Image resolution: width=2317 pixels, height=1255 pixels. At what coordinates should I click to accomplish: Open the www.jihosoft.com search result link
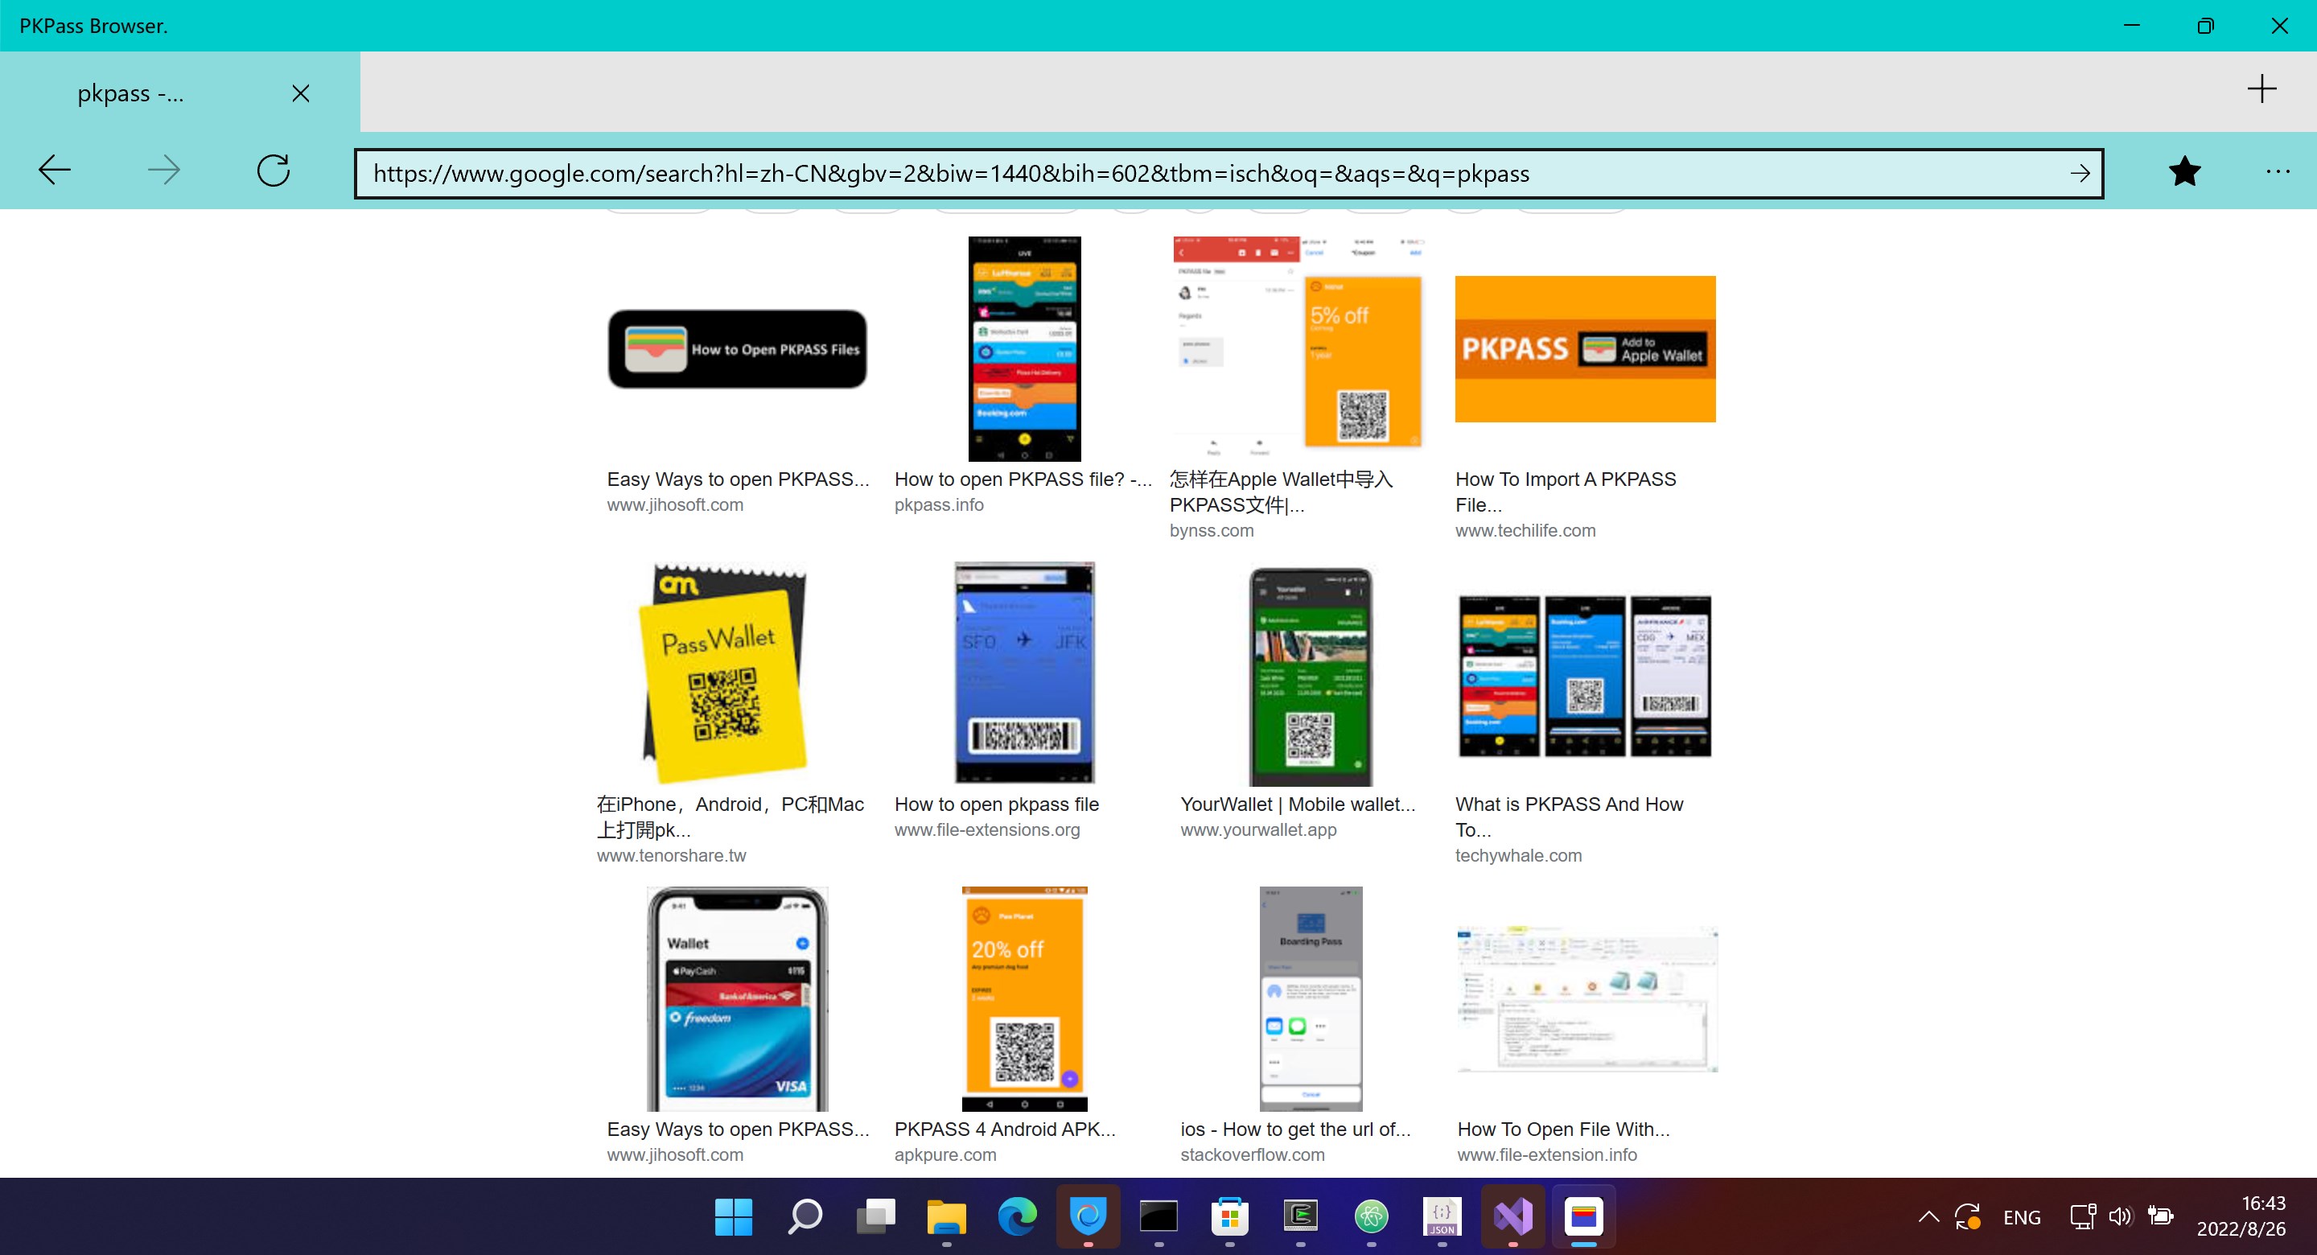[x=675, y=504]
